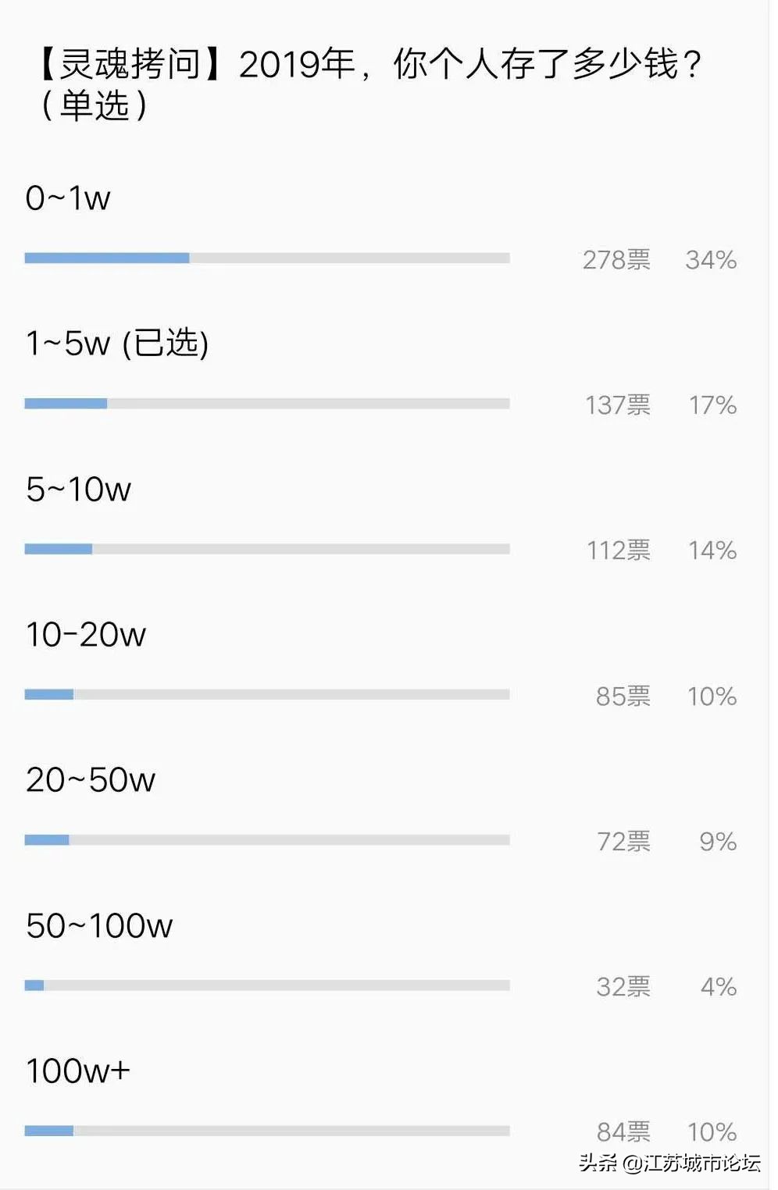Viewport: 778px width, 1190px height.
Task: Select the 5~10w poll option
Action: tap(78, 490)
